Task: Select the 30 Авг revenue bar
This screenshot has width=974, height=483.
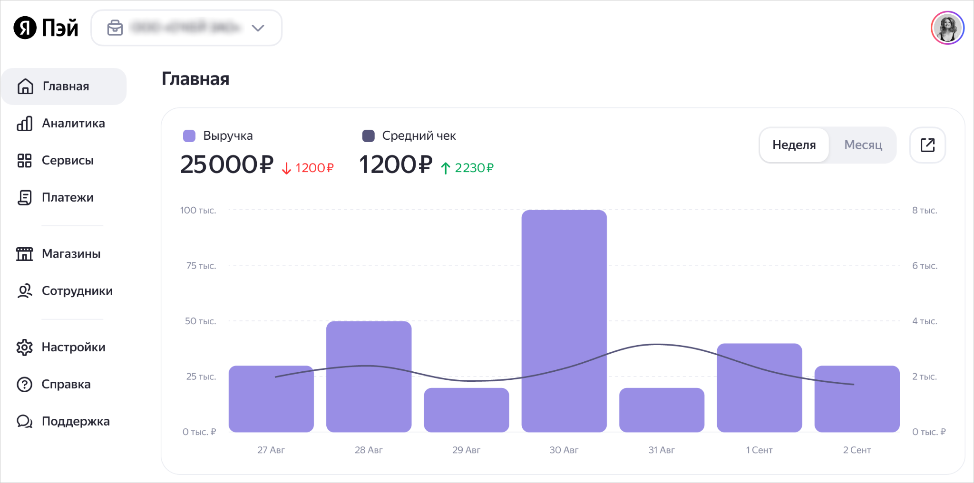Action: tap(564, 321)
